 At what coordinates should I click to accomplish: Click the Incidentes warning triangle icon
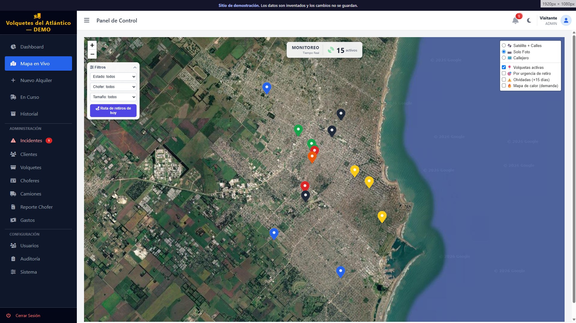(13, 140)
